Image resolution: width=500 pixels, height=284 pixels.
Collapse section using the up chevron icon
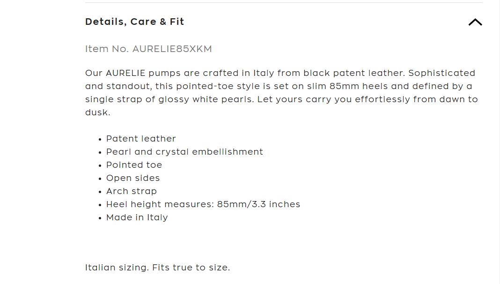(475, 22)
